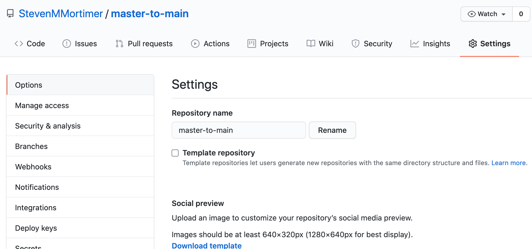Click the Wiki open-book icon
The height and width of the screenshot is (249, 532).
click(x=311, y=44)
